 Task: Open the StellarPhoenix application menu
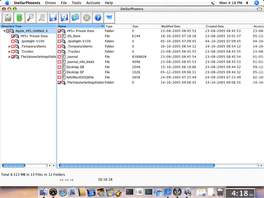tap(27, 3)
